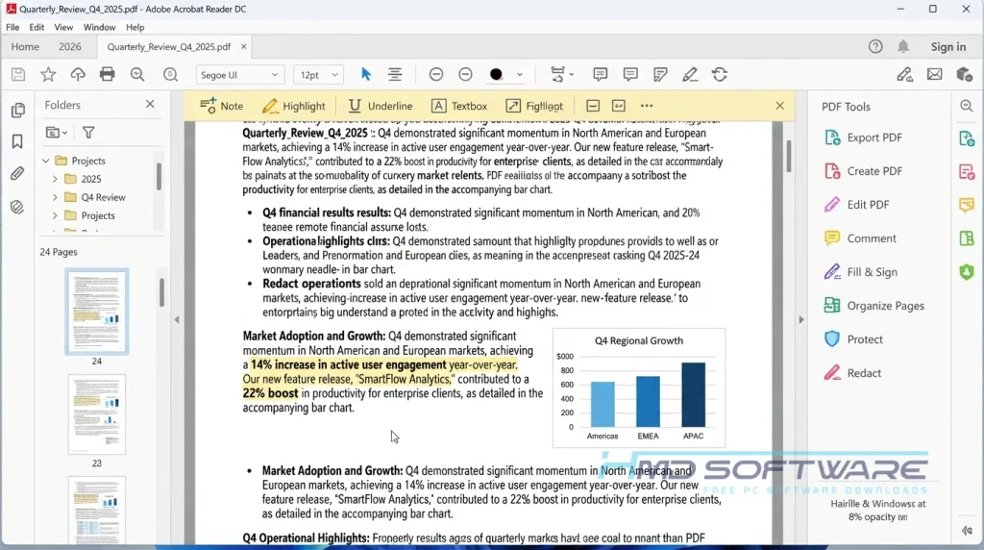984x550 pixels.
Task: Open the bookmarks sidebar icon
Action: click(17, 141)
